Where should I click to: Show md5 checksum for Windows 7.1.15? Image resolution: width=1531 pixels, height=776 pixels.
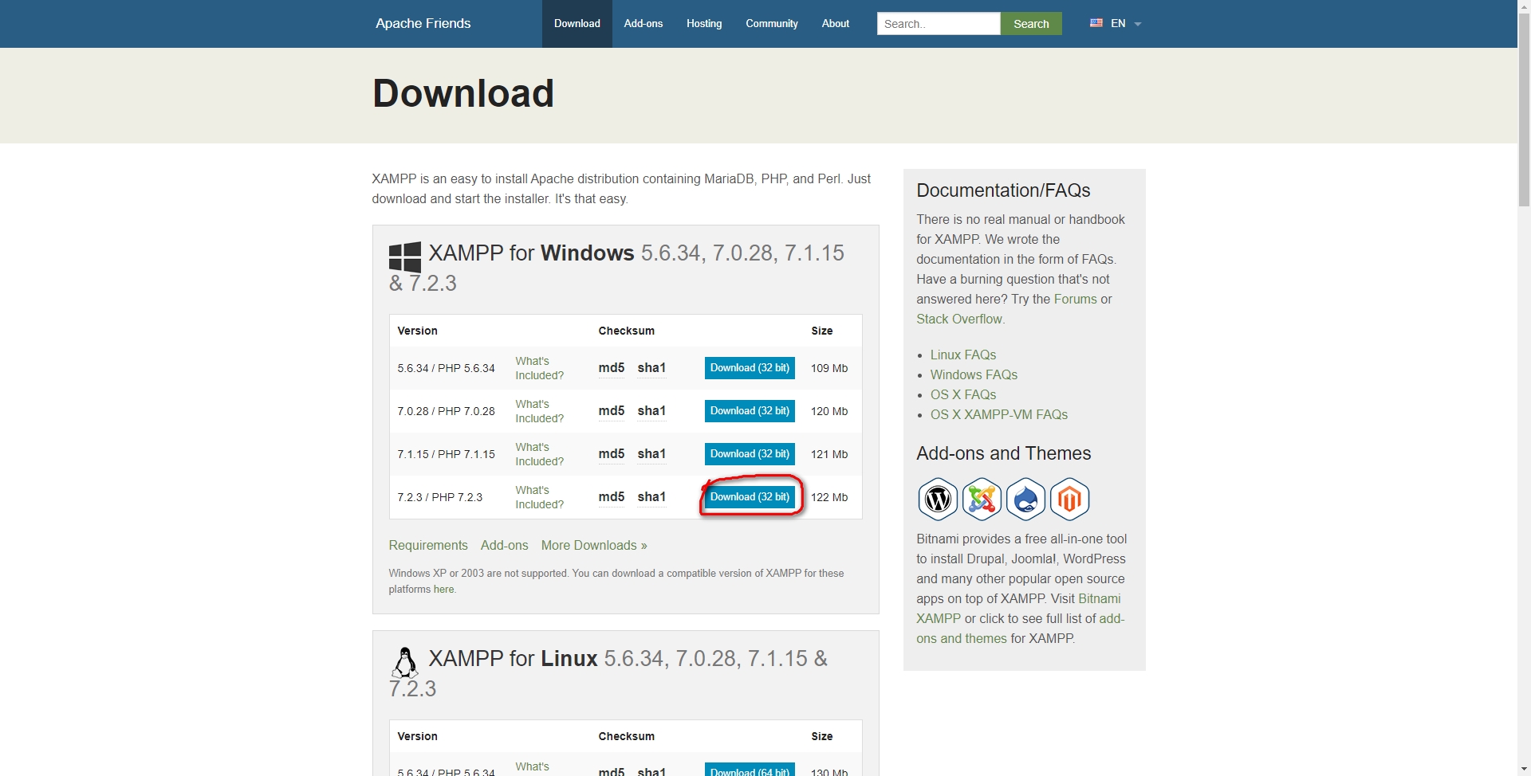pyautogui.click(x=612, y=454)
